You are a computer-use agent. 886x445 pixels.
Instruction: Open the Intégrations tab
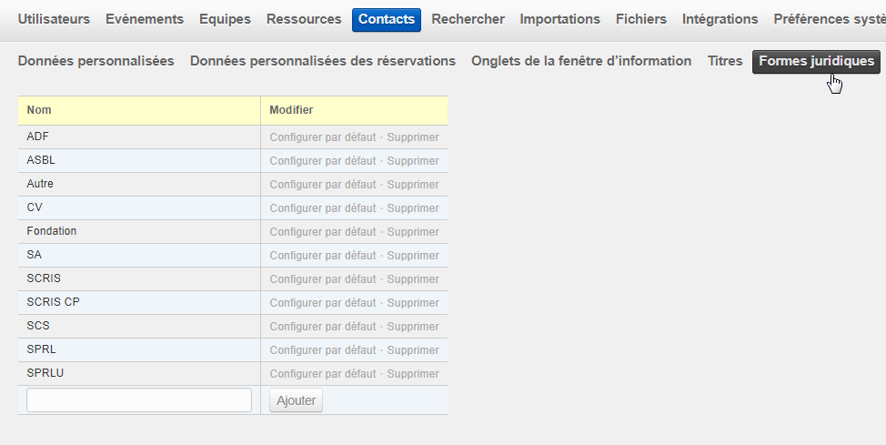coord(720,19)
